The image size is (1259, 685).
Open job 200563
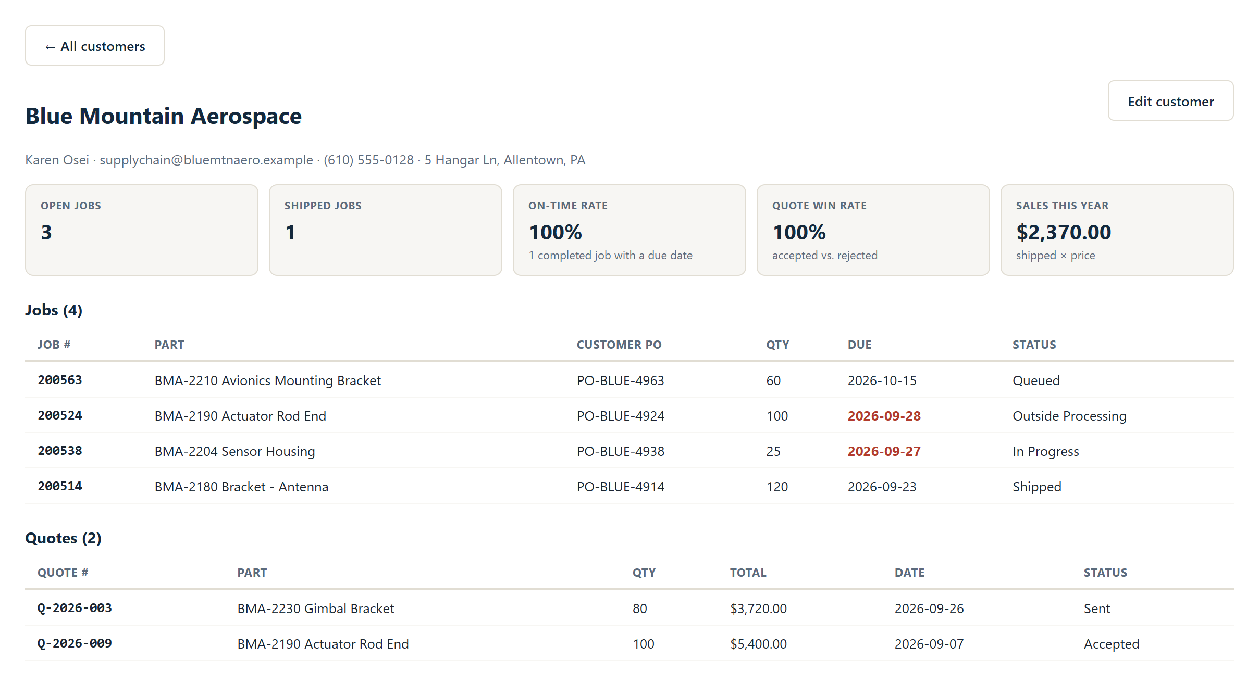pos(60,380)
